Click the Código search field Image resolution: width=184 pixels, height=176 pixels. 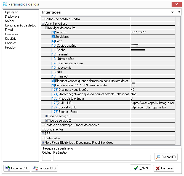47,158
